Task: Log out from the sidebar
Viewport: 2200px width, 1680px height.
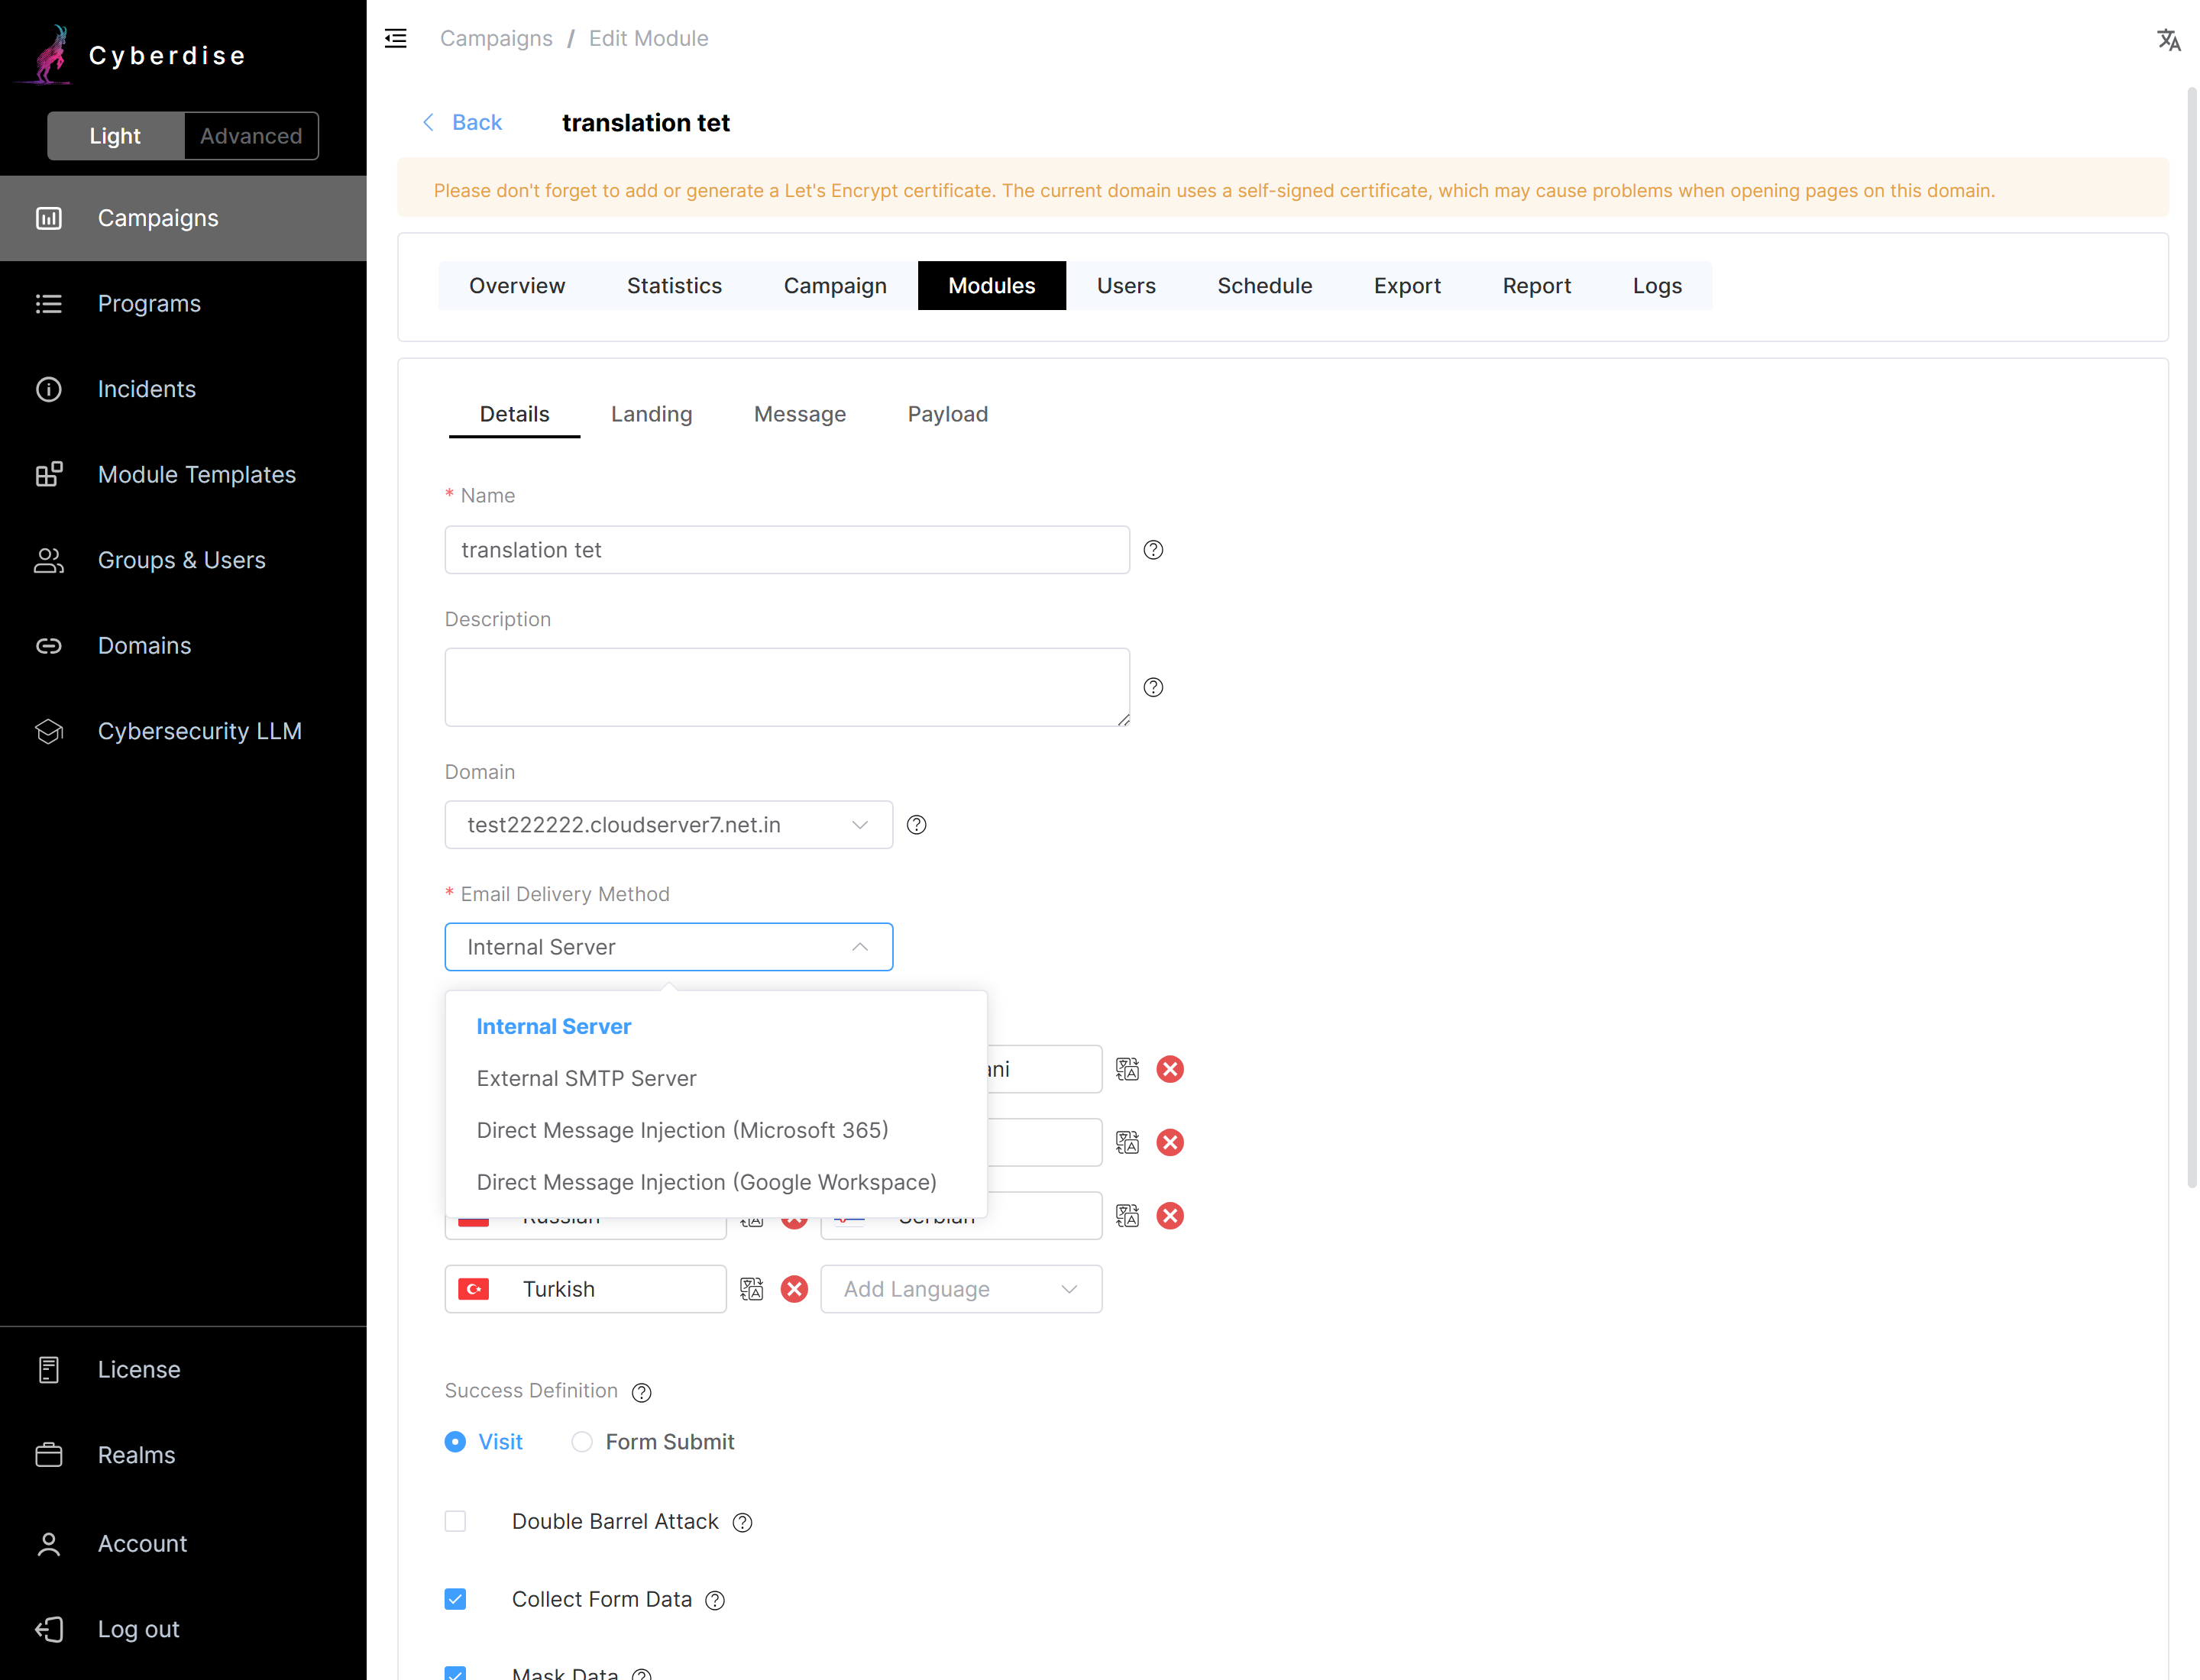Action: 183,1629
